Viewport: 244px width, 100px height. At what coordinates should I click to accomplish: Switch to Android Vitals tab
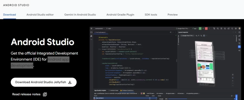(113, 90)
